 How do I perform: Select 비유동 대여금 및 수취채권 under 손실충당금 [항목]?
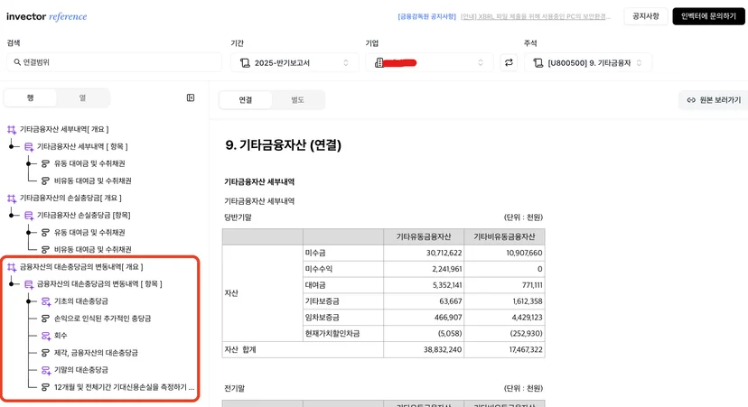coord(92,249)
